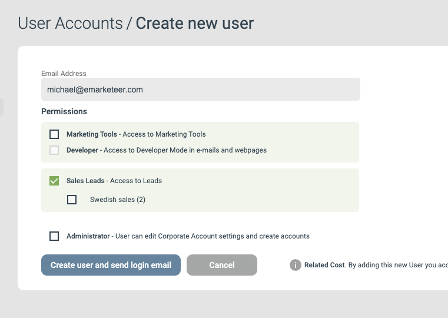Click the 'Email Address' label
Screen dimensions: 448x318
click(x=64, y=74)
